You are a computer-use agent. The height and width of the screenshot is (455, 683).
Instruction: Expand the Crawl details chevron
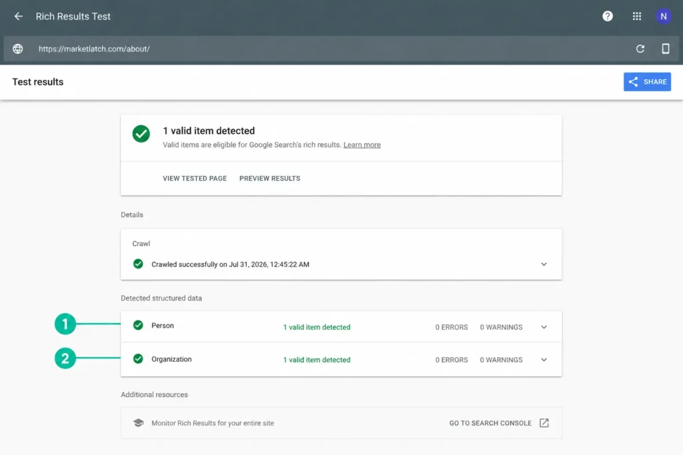pyautogui.click(x=544, y=264)
